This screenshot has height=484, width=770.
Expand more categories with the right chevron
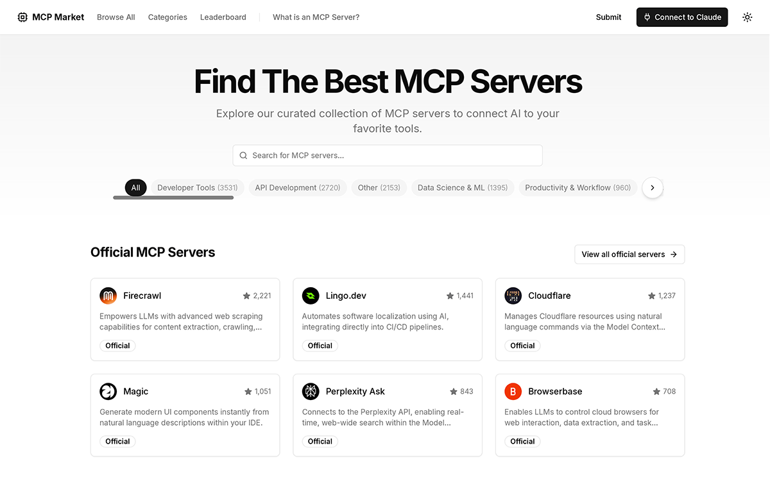[x=652, y=187]
